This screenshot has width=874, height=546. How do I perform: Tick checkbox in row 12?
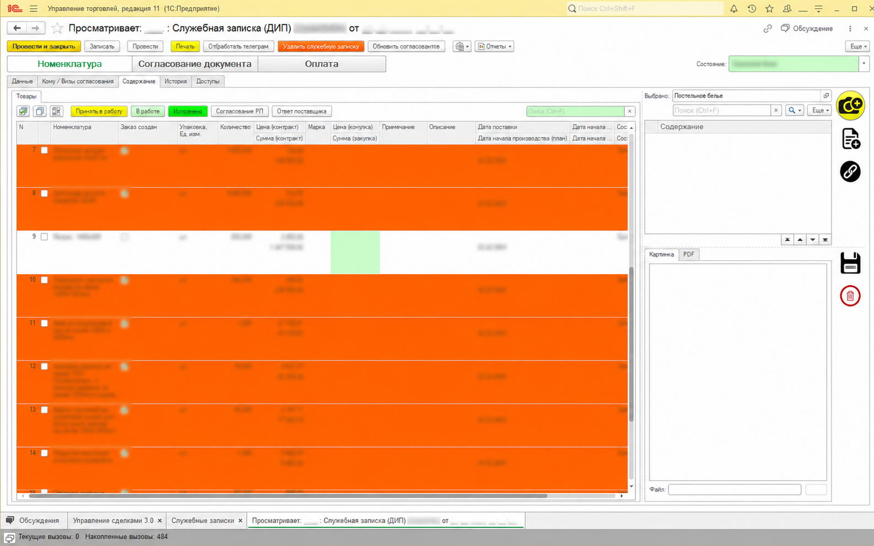45,366
